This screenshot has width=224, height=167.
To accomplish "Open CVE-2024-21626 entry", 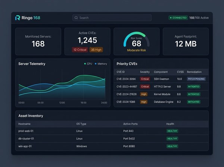I will (x=127, y=94).
